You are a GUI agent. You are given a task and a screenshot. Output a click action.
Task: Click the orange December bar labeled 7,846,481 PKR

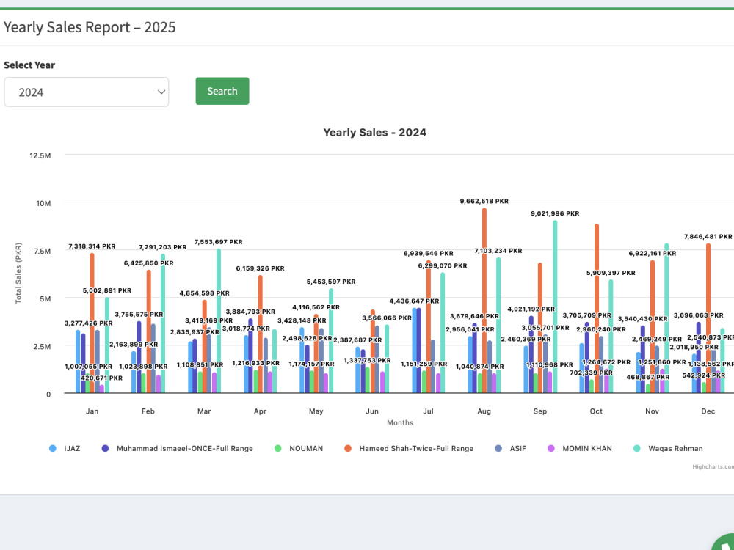pos(708,318)
